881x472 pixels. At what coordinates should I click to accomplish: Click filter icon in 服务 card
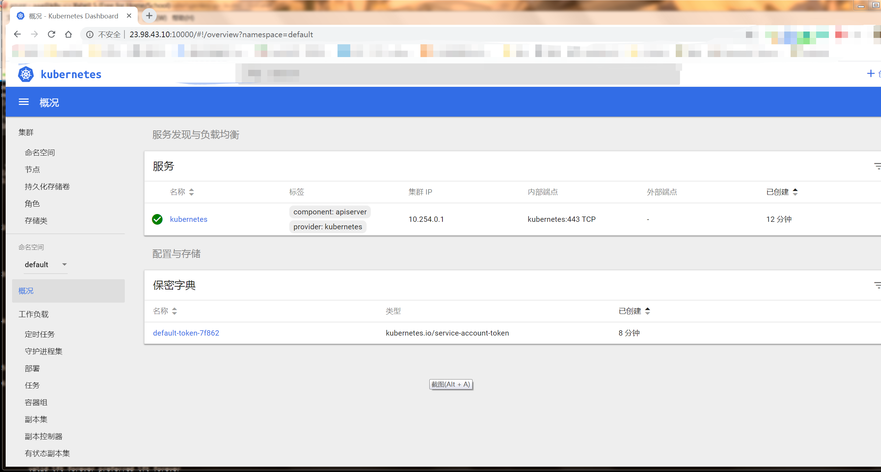(877, 166)
